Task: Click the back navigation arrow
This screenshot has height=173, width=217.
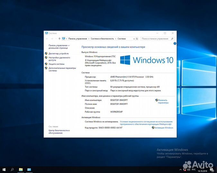Action: [47, 38]
